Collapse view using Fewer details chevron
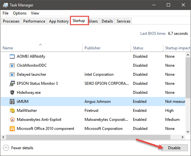This screenshot has height=156, width=191. (x=6, y=148)
